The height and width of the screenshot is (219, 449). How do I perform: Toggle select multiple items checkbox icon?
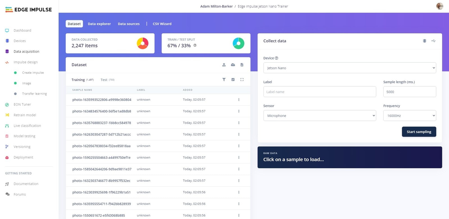[233, 80]
